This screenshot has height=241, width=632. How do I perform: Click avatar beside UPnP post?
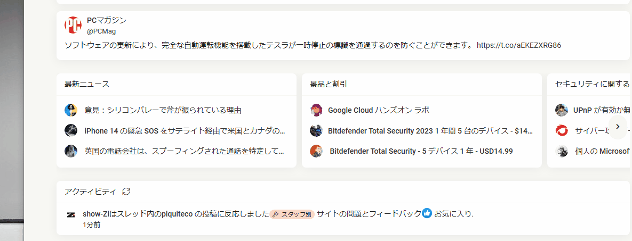pos(562,110)
